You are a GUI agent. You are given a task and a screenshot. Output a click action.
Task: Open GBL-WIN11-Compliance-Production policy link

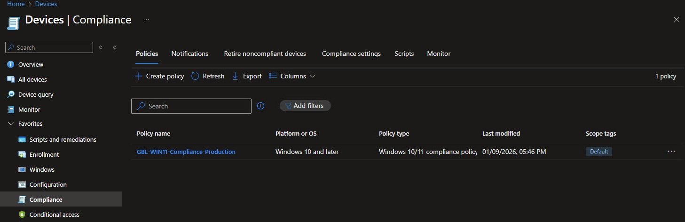(186, 152)
